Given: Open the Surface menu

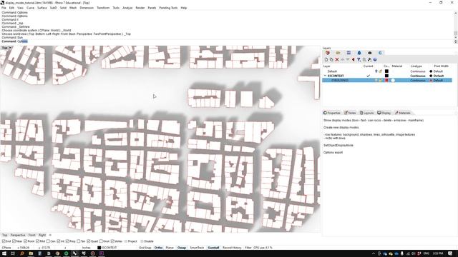Looking at the screenshot, I should 42,8.
